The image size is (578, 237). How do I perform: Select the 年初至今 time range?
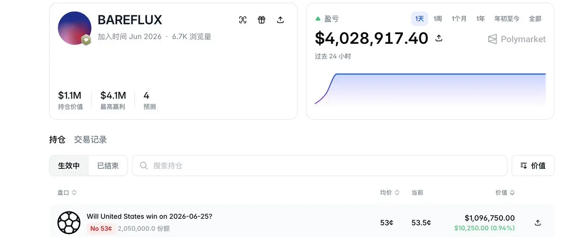click(x=507, y=19)
